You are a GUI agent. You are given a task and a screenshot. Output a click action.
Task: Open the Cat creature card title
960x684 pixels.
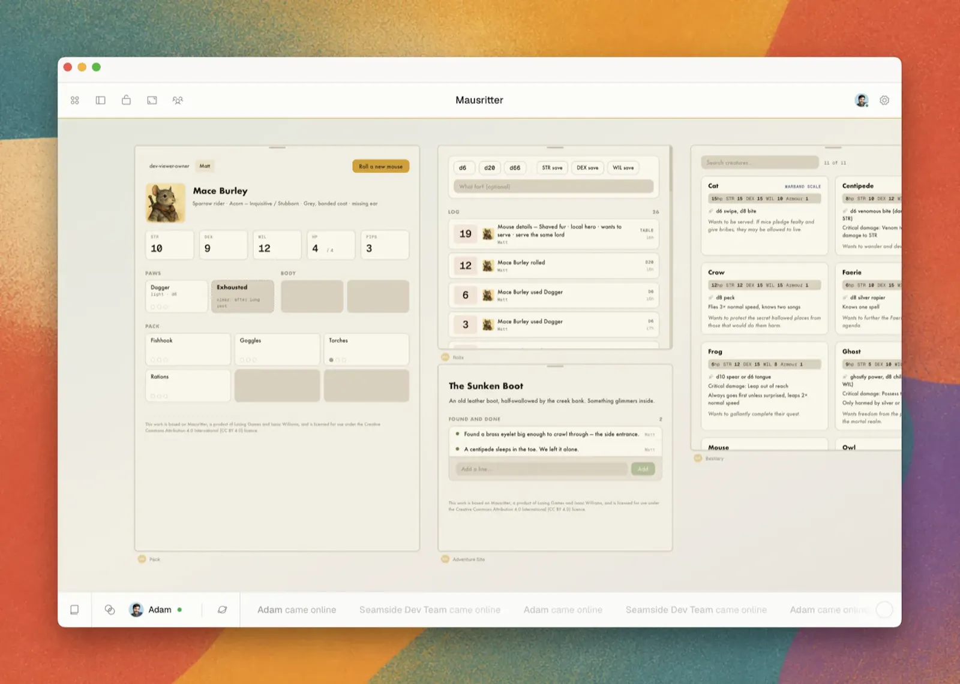(x=713, y=186)
